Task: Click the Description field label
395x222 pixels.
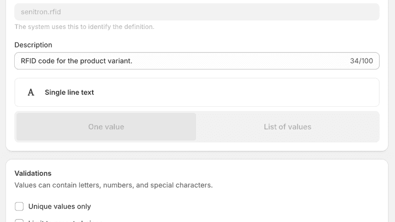Action: point(33,45)
